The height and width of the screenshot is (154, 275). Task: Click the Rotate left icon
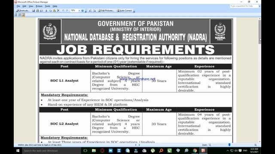(90, 11)
